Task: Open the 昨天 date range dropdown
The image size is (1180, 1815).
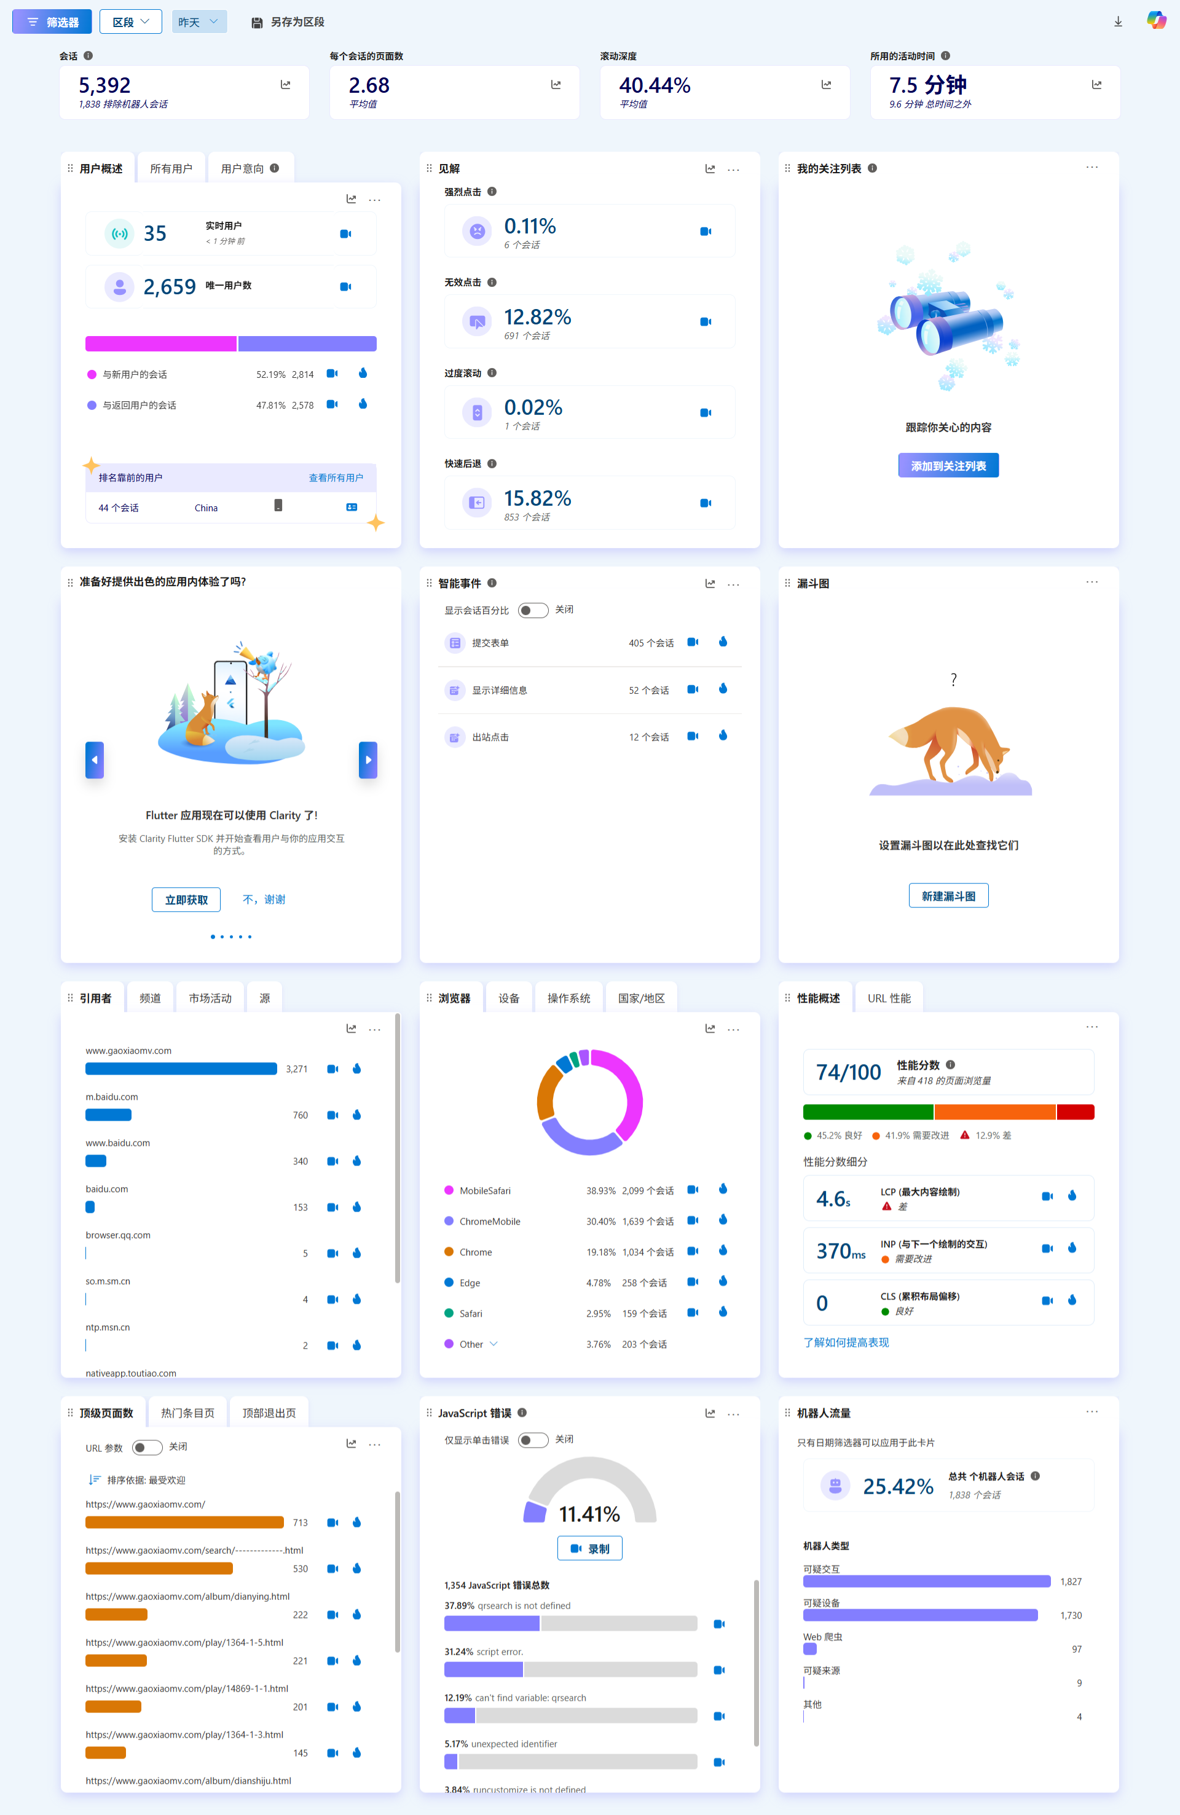Action: coord(199,22)
